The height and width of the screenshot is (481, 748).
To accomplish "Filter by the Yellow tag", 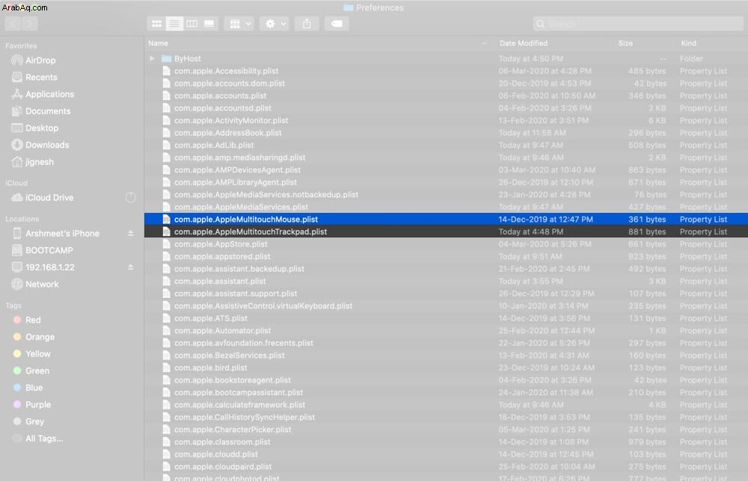I will pyautogui.click(x=31, y=354).
